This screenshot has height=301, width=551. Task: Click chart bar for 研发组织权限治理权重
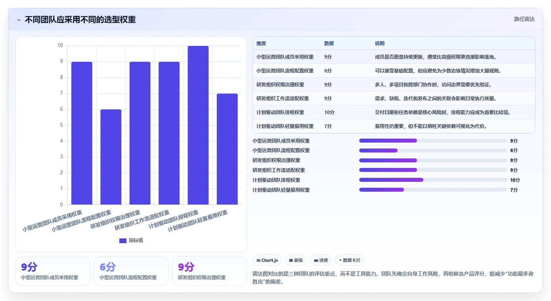[140, 133]
